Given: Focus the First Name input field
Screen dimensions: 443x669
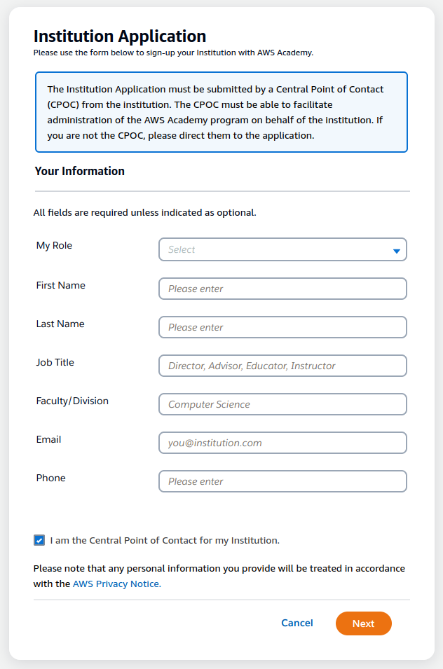Looking at the screenshot, I should (x=282, y=289).
